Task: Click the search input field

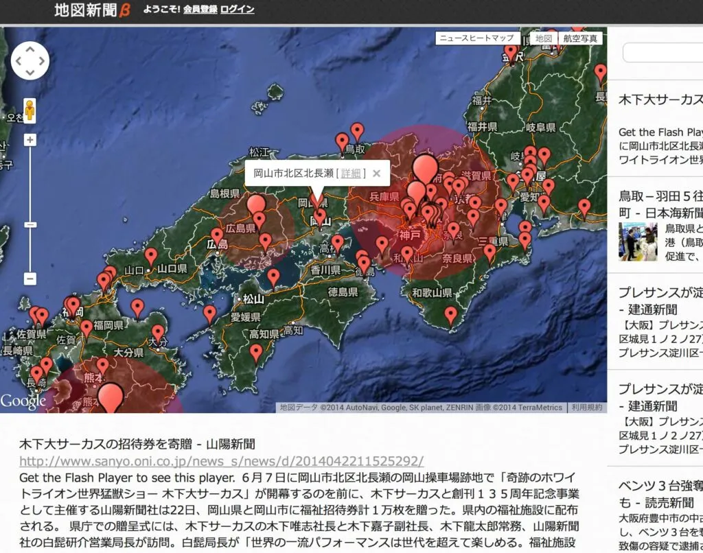Action: pos(663,53)
